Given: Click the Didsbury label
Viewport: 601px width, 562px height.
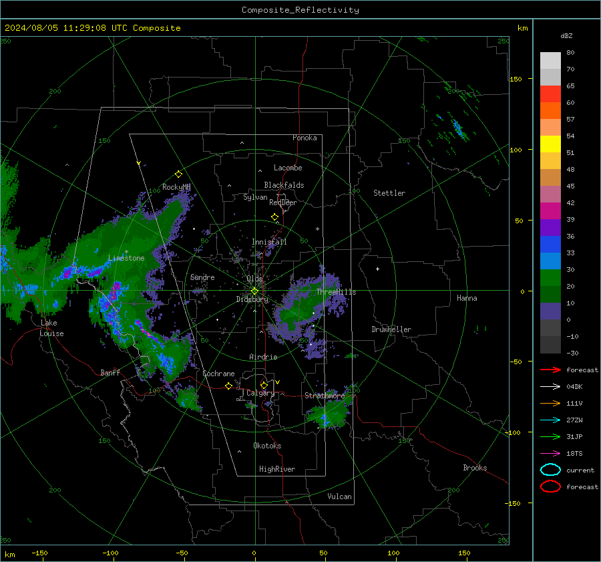Looking at the screenshot, I should point(252,299).
